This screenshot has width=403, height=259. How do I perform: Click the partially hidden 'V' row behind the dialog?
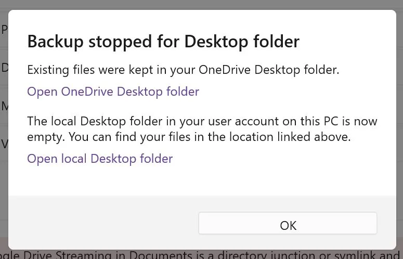pos(4,145)
